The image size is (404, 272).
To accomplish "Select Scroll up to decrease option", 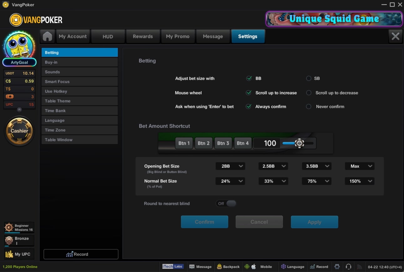I will [309, 93].
